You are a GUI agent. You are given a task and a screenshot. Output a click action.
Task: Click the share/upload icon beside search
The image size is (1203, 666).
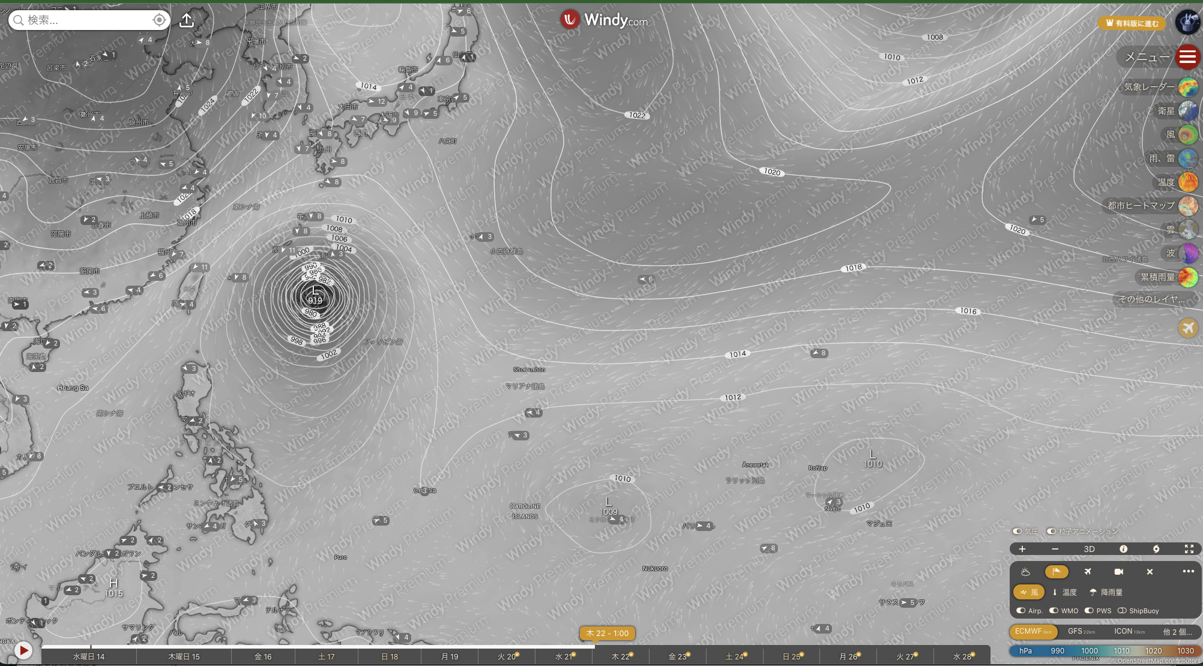click(187, 20)
